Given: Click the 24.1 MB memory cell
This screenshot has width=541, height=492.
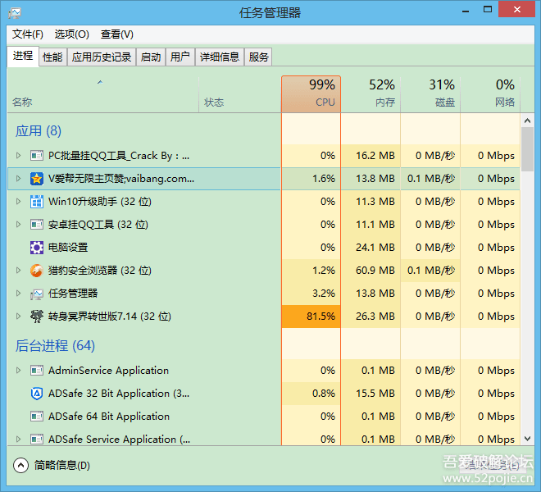Looking at the screenshot, I should tap(371, 248).
